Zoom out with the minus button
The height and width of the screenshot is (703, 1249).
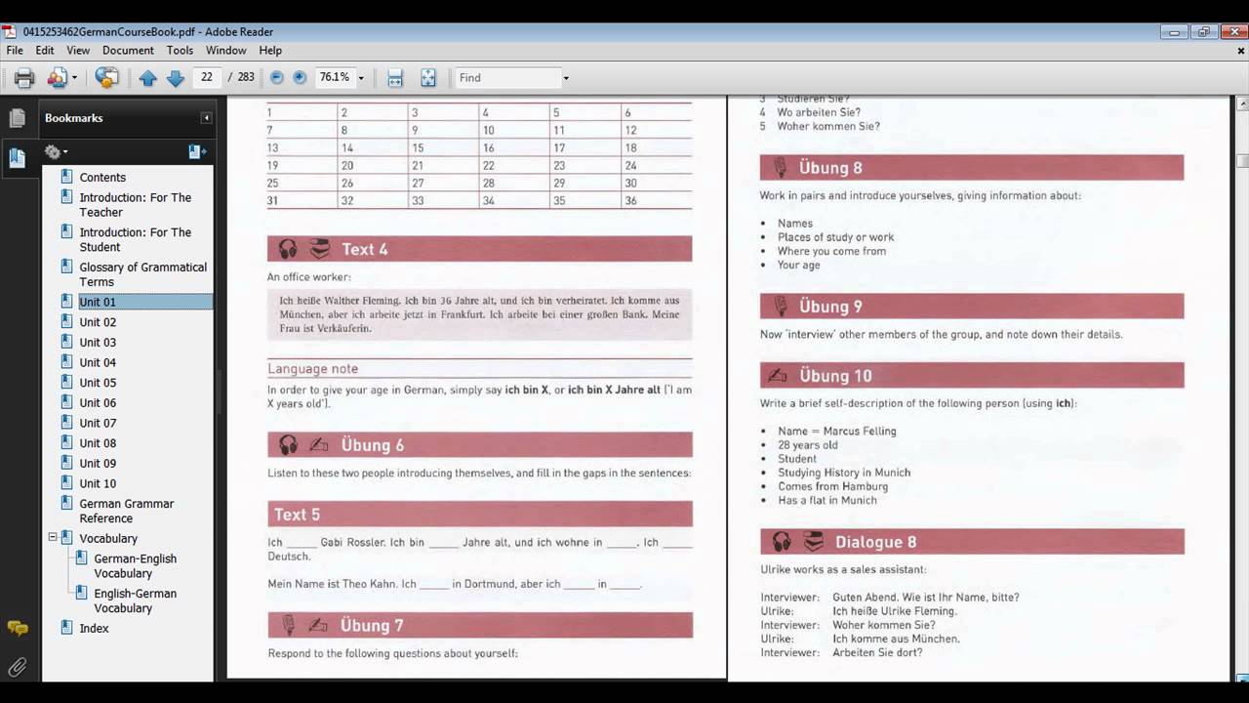[277, 77]
